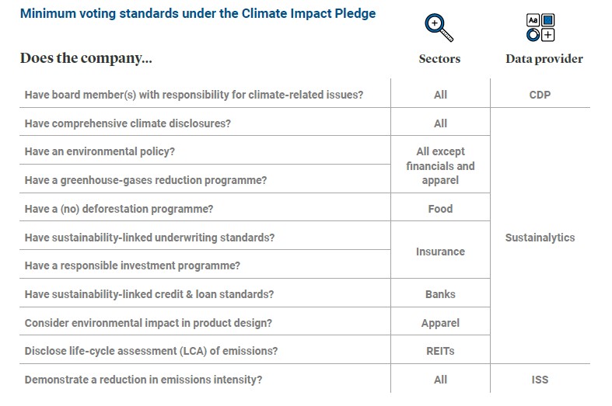
Task: Click the Data provider grid icon
Action: tap(540, 27)
